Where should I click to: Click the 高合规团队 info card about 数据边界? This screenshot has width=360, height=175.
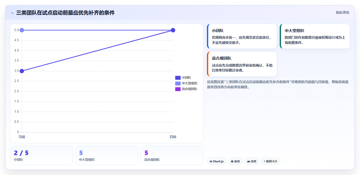tap(242, 64)
